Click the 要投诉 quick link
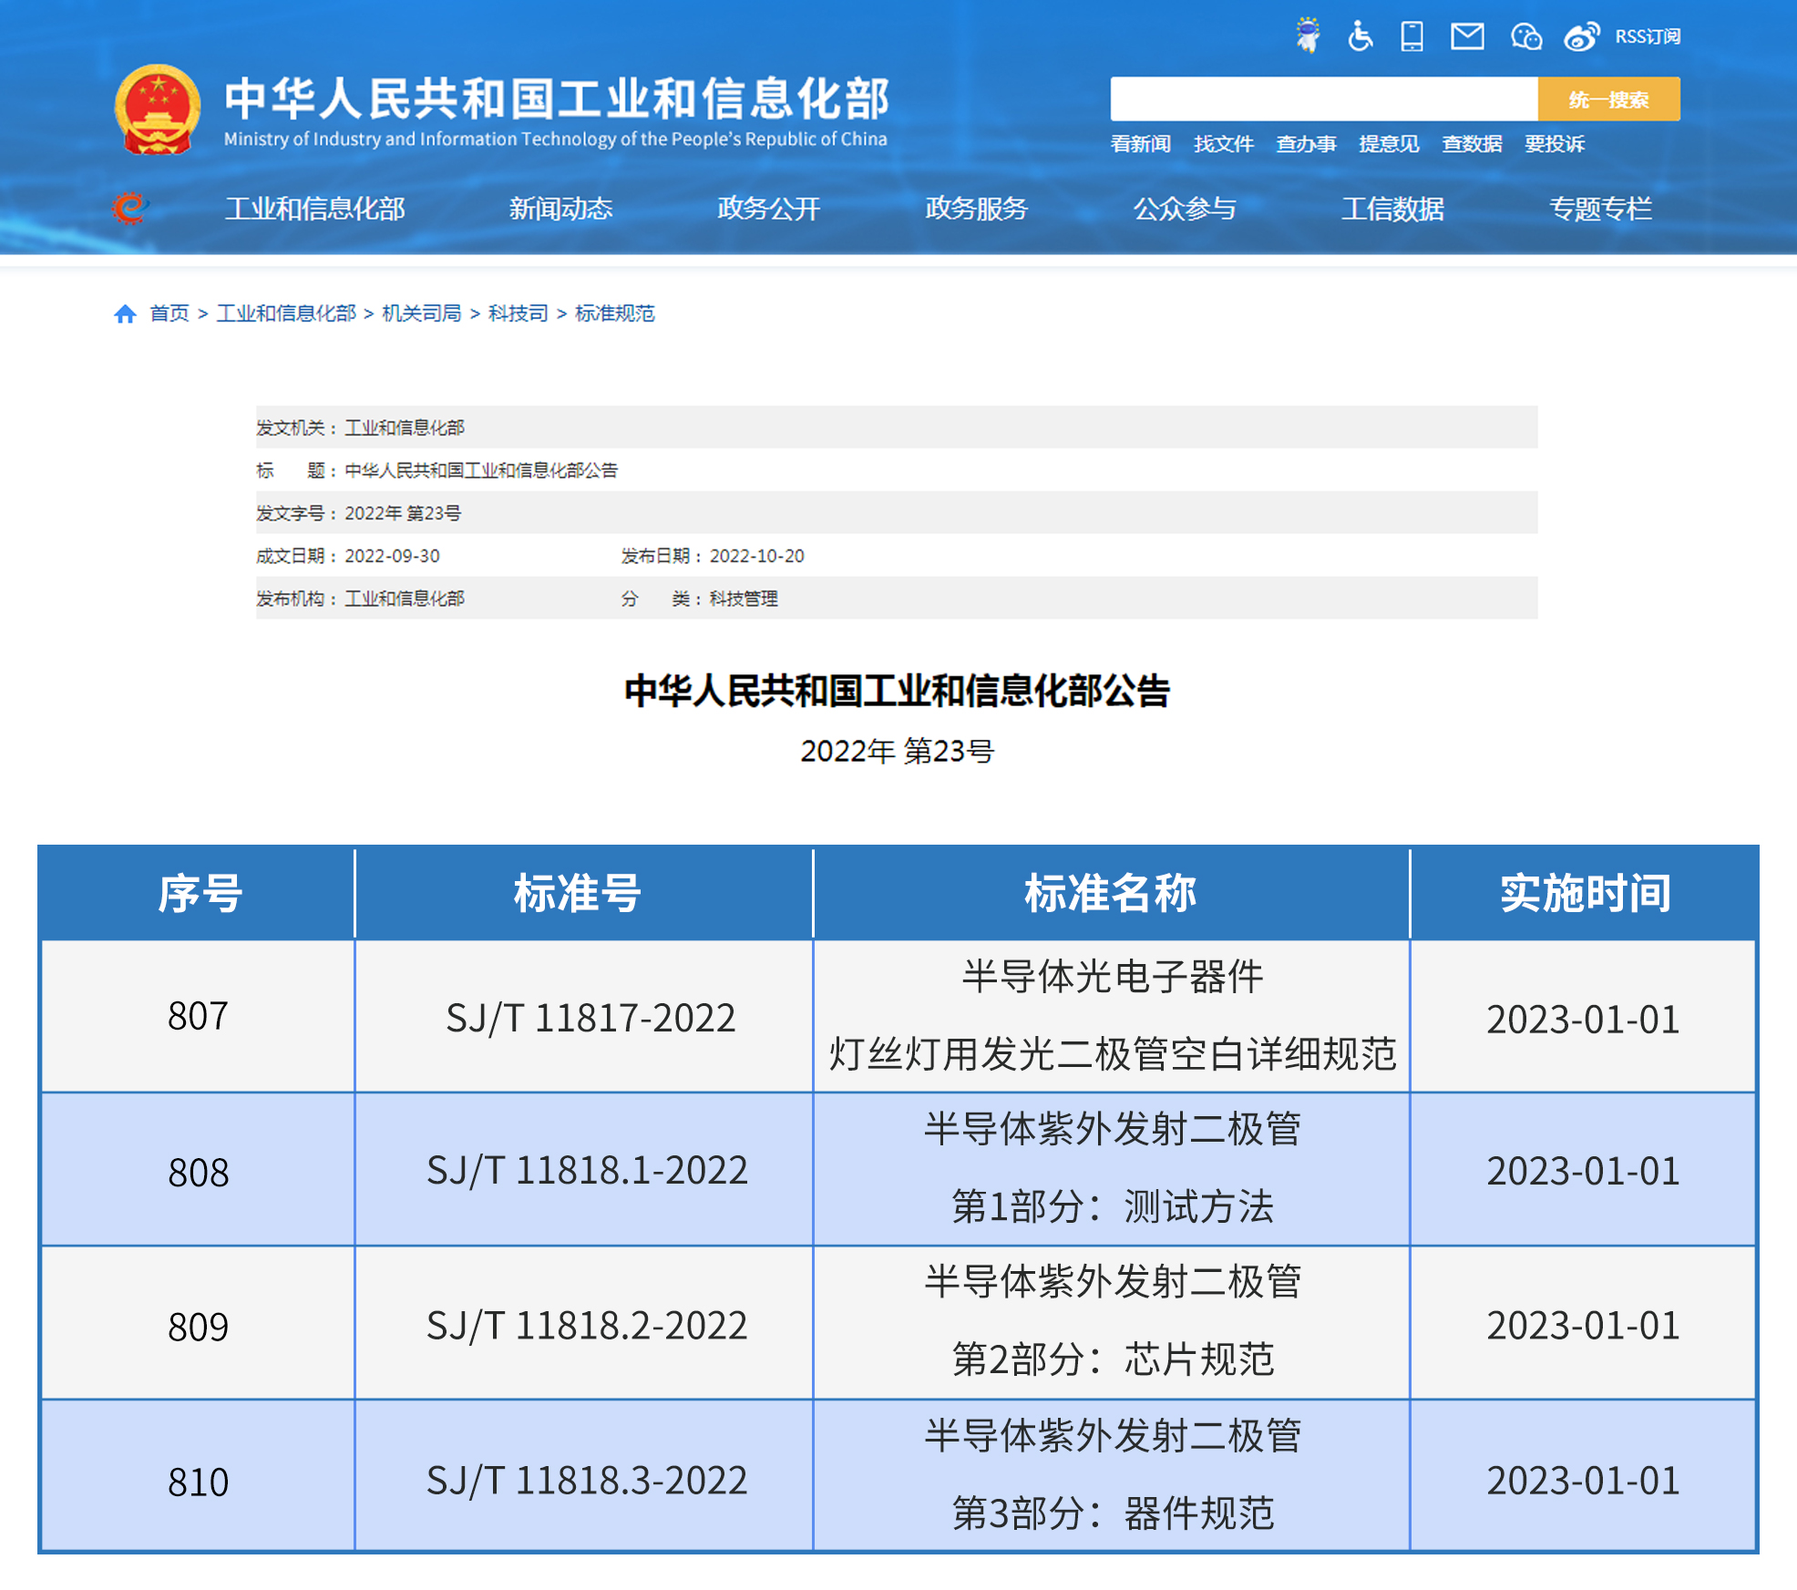 [x=1555, y=144]
